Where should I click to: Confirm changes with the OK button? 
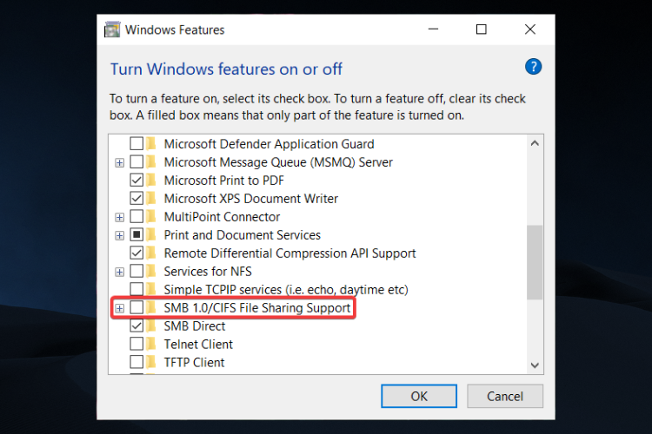(x=419, y=396)
